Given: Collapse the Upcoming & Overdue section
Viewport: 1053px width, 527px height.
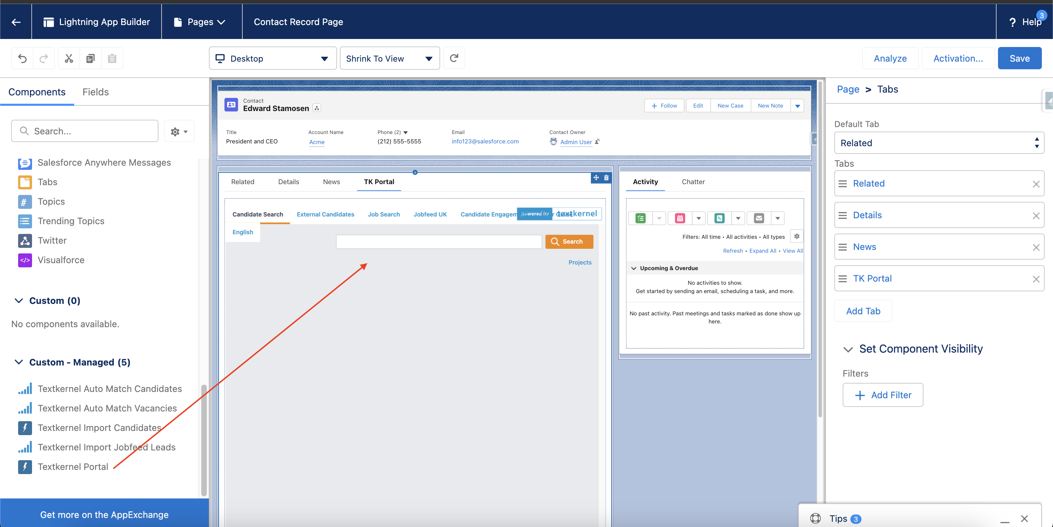Looking at the screenshot, I should 634,268.
